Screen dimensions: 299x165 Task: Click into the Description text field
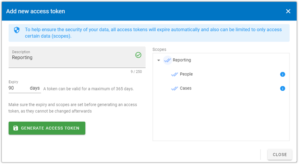(77, 57)
